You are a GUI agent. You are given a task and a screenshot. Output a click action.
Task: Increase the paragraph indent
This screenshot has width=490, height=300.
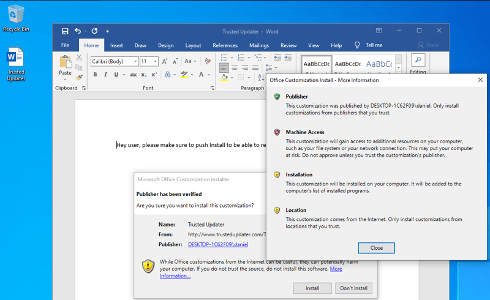click(288, 58)
